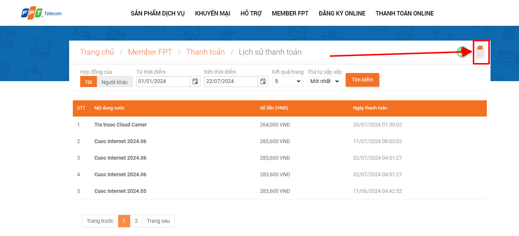Click 'Trang trước' pagination button
This screenshot has height=236, width=519.
pyautogui.click(x=100, y=221)
